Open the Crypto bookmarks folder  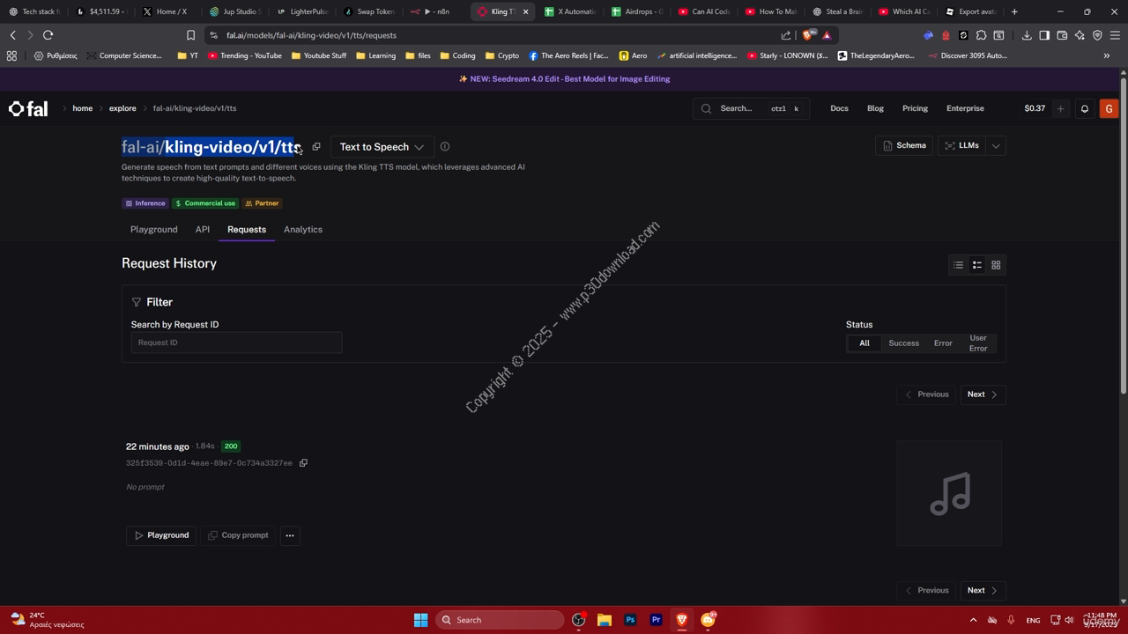click(502, 55)
